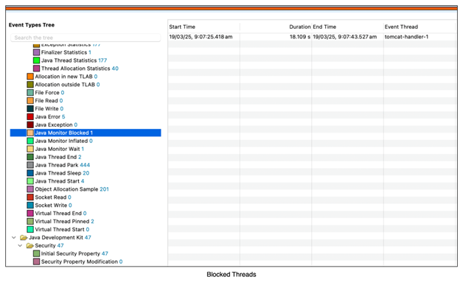
Task: Click the Java Thread End icon
Action: click(x=30, y=157)
